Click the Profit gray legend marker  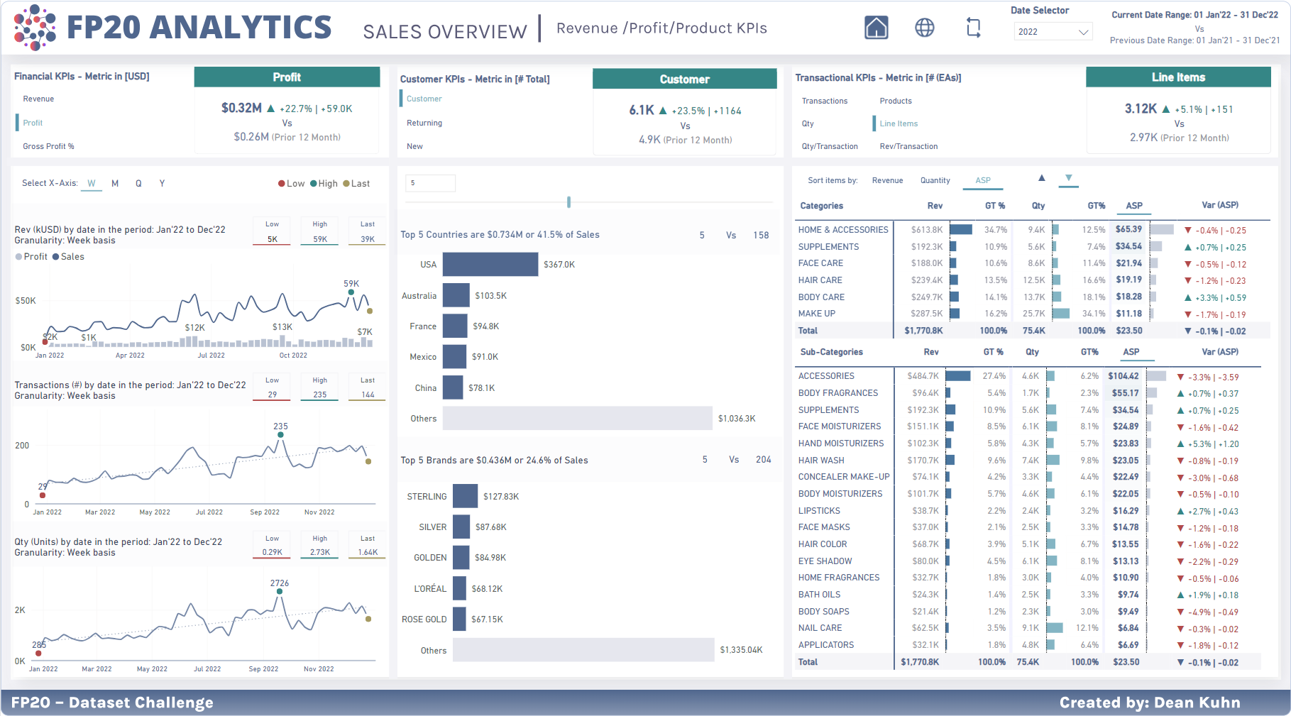coord(19,257)
